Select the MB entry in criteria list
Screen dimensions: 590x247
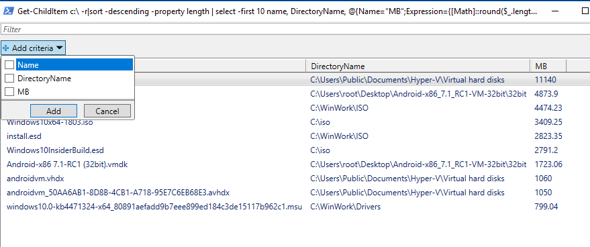[x=23, y=91]
